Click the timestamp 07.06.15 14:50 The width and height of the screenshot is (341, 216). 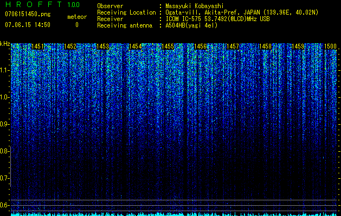point(28,25)
